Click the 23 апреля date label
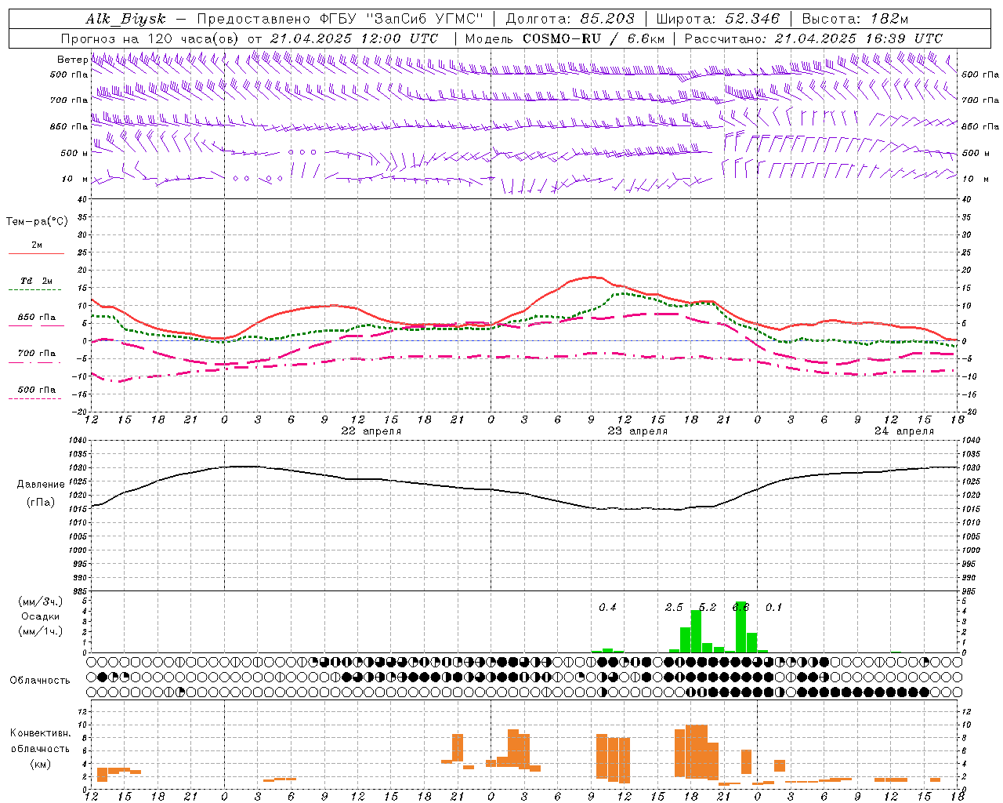Viewport: 1003px width, 803px height. tap(638, 431)
